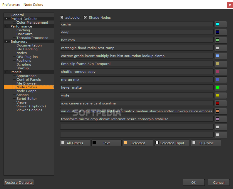Click the keyer matte text field
233x189 pixels.
point(137,87)
